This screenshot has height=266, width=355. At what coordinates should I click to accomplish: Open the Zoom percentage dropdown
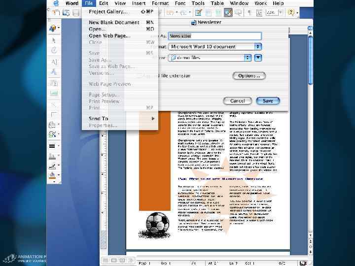[x=281, y=13]
